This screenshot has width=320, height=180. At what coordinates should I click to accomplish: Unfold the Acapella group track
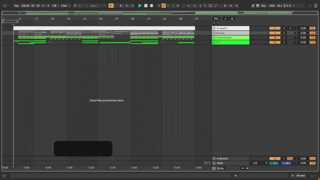214,28
